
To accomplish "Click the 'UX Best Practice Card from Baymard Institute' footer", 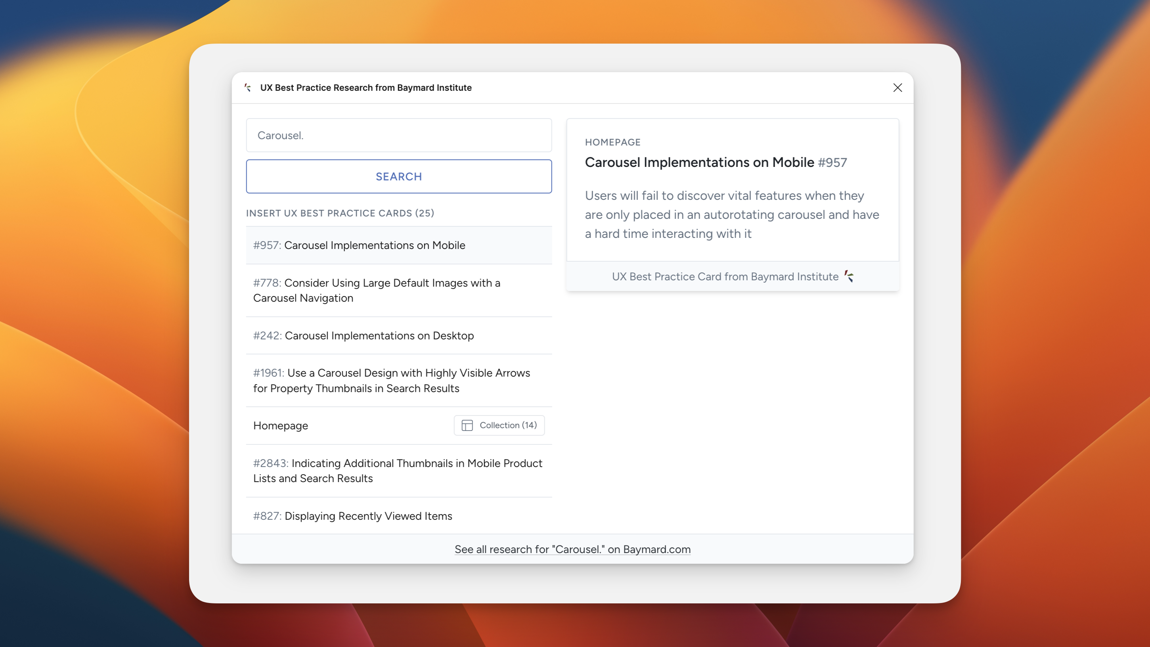I will point(733,276).
